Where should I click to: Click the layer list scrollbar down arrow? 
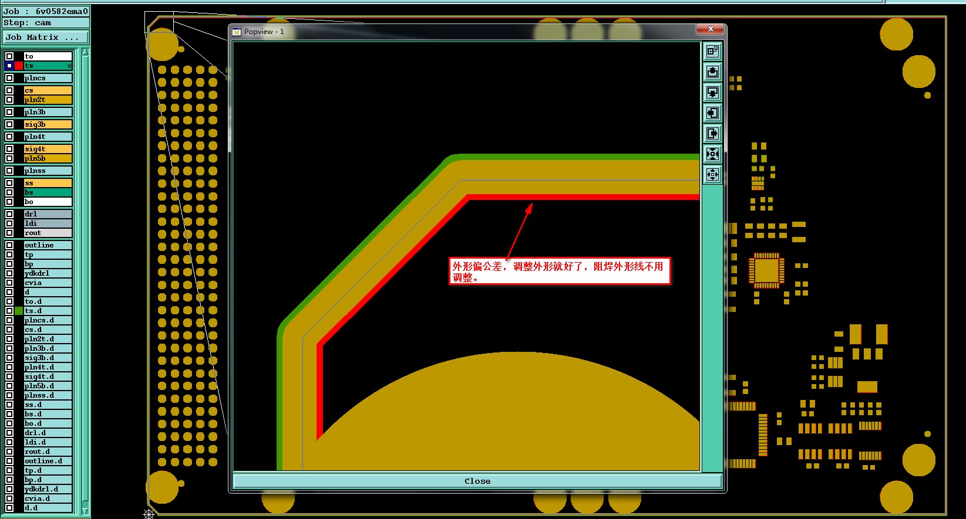coord(85,510)
